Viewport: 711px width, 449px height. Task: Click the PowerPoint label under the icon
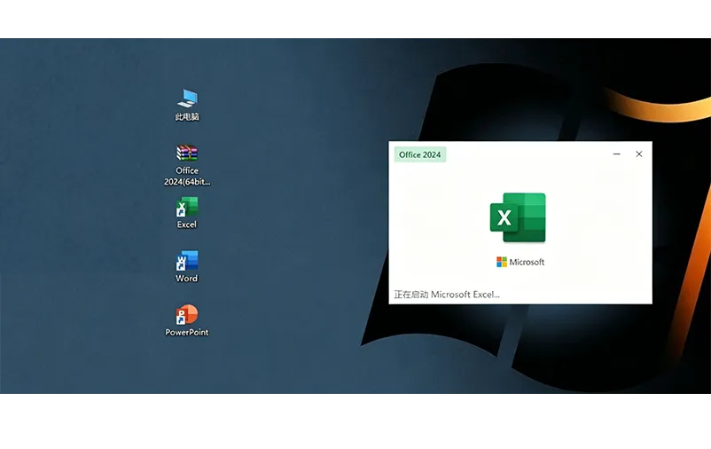click(x=187, y=333)
